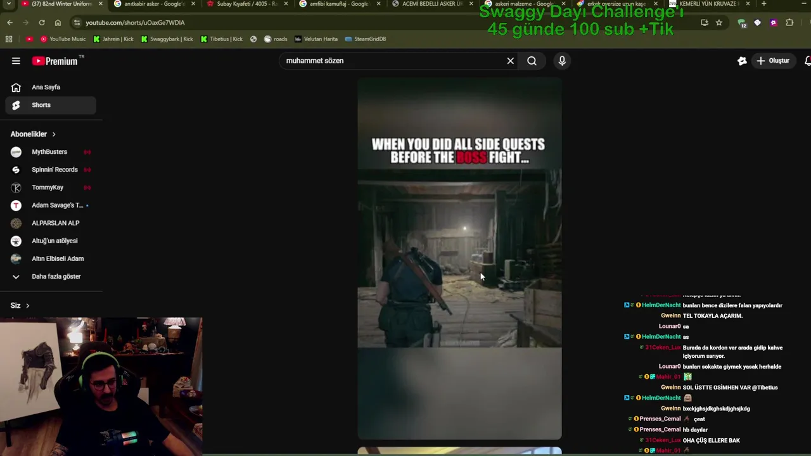This screenshot has width=811, height=456.
Task: Open the YouTube hamburger guide menu
Action: pos(16,61)
